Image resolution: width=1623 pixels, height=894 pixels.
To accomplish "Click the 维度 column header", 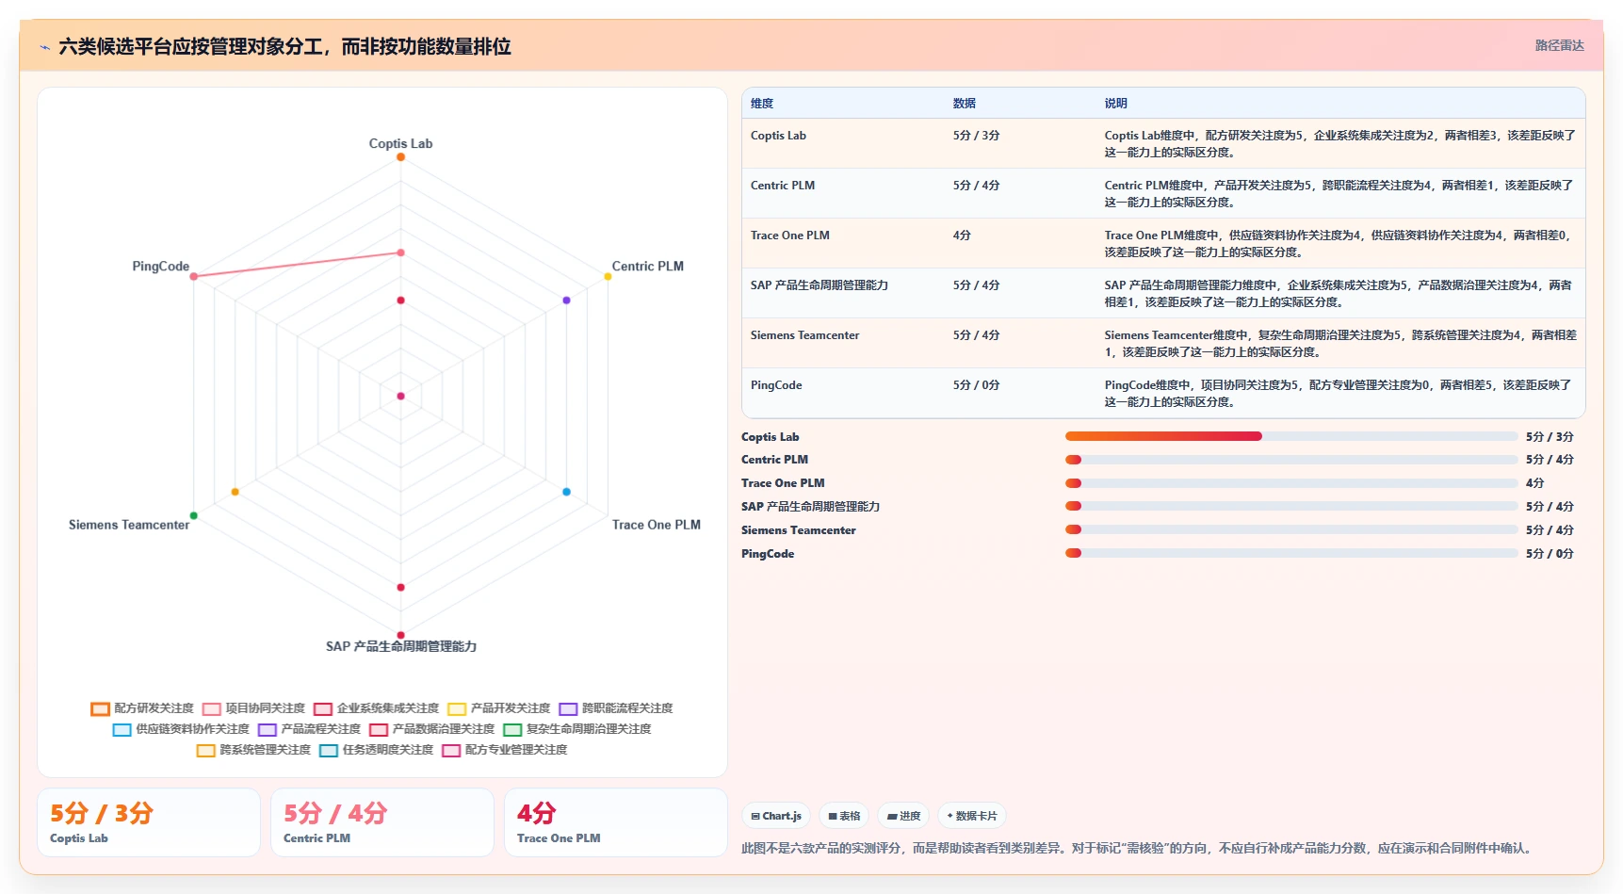I will 762,104.
